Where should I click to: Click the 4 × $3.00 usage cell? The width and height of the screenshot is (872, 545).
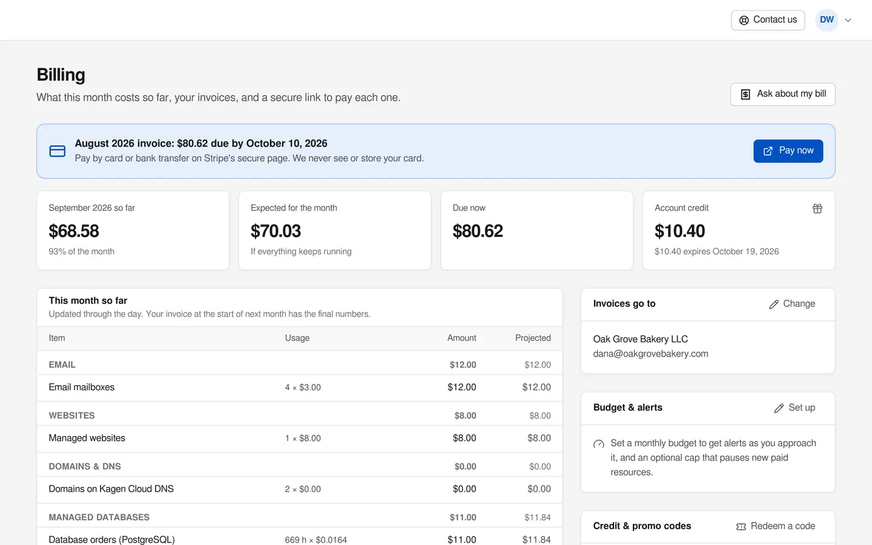(x=303, y=388)
